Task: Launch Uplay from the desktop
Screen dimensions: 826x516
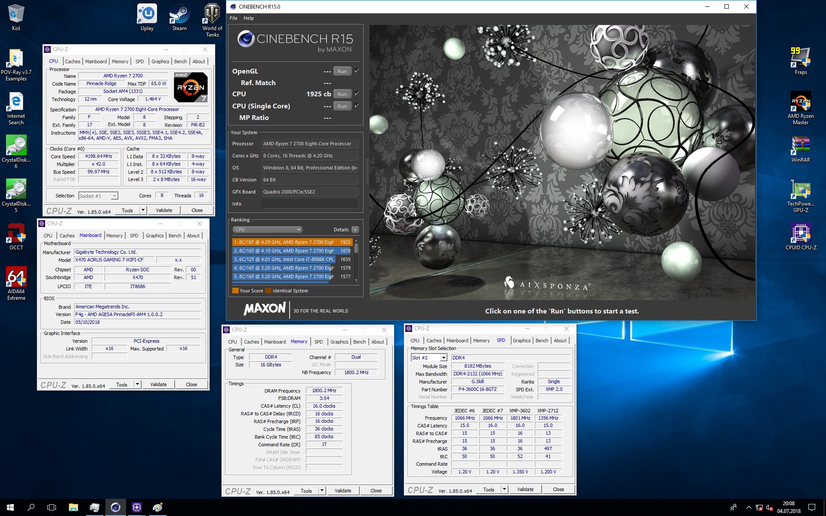Action: click(x=147, y=17)
